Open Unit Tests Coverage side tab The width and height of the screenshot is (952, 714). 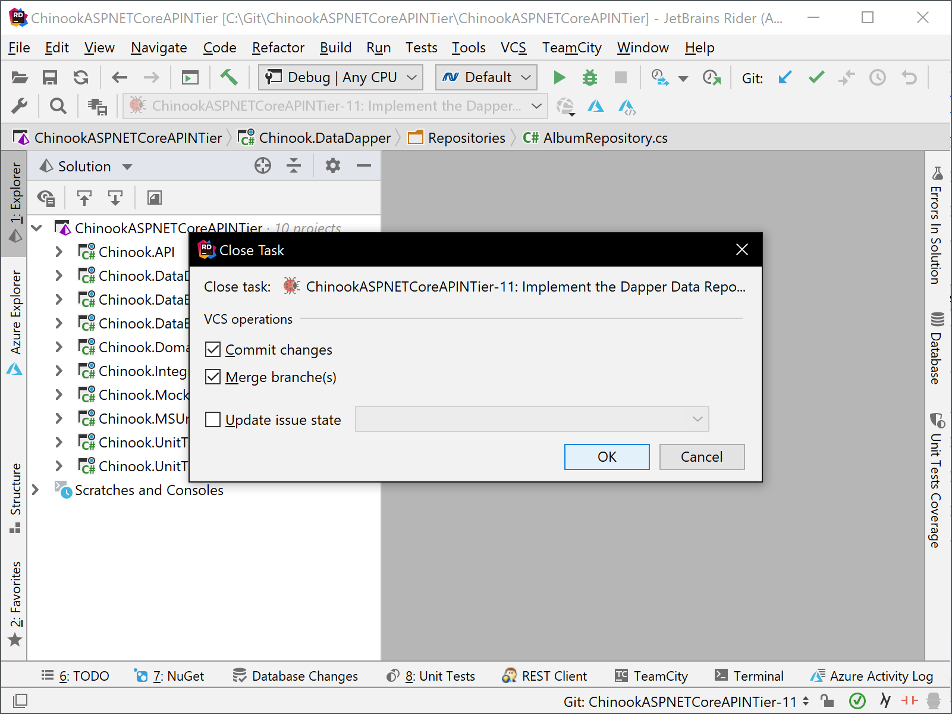point(937,480)
